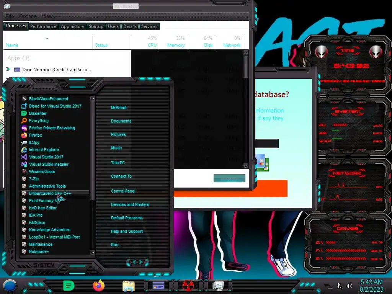Screen dimensions: 392x294
Task: Open the Services tab
Action: [149, 26]
